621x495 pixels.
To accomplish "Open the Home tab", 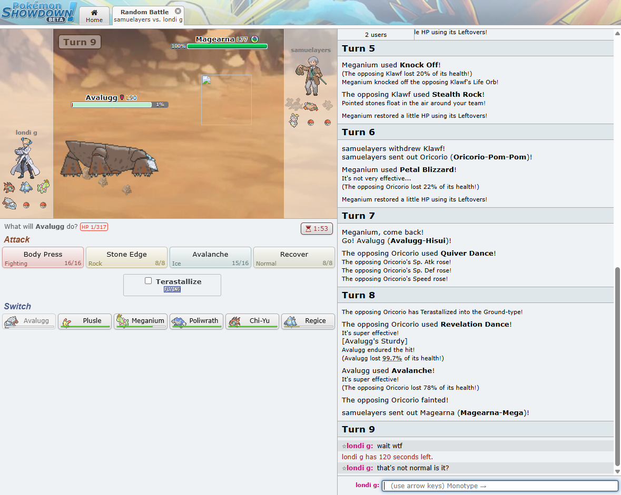I will (x=94, y=16).
